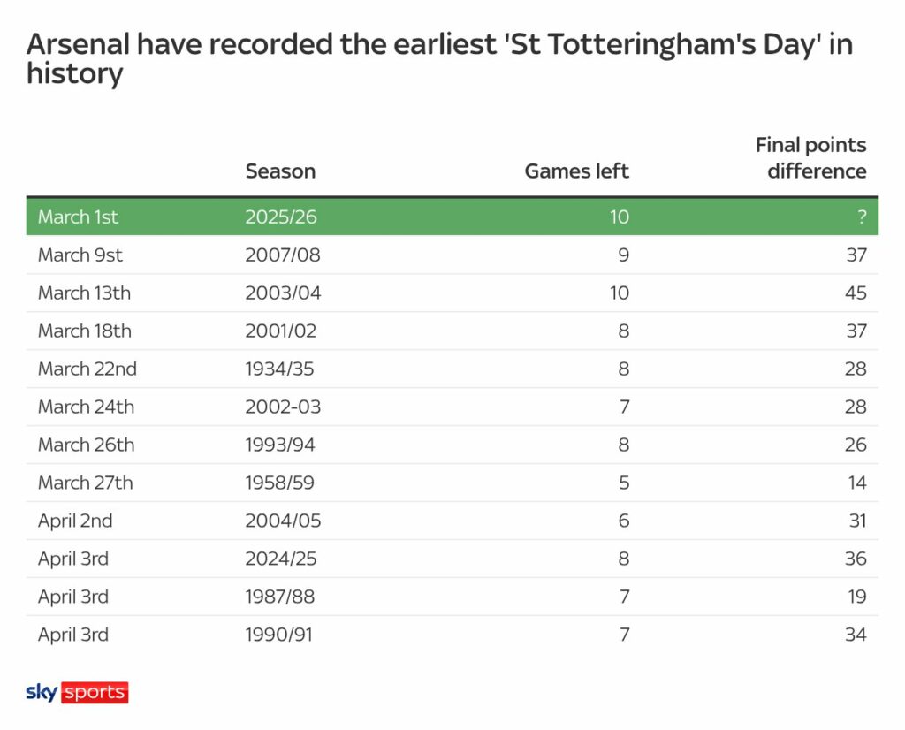
Task: Click the Sky Sports logo
Action: 77,692
